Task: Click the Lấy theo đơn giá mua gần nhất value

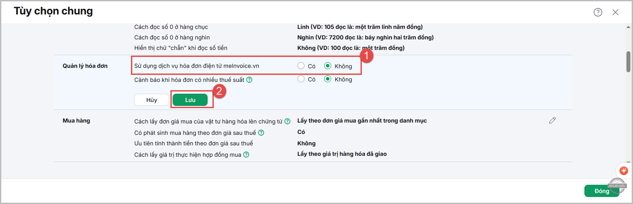Action: [x=362, y=120]
